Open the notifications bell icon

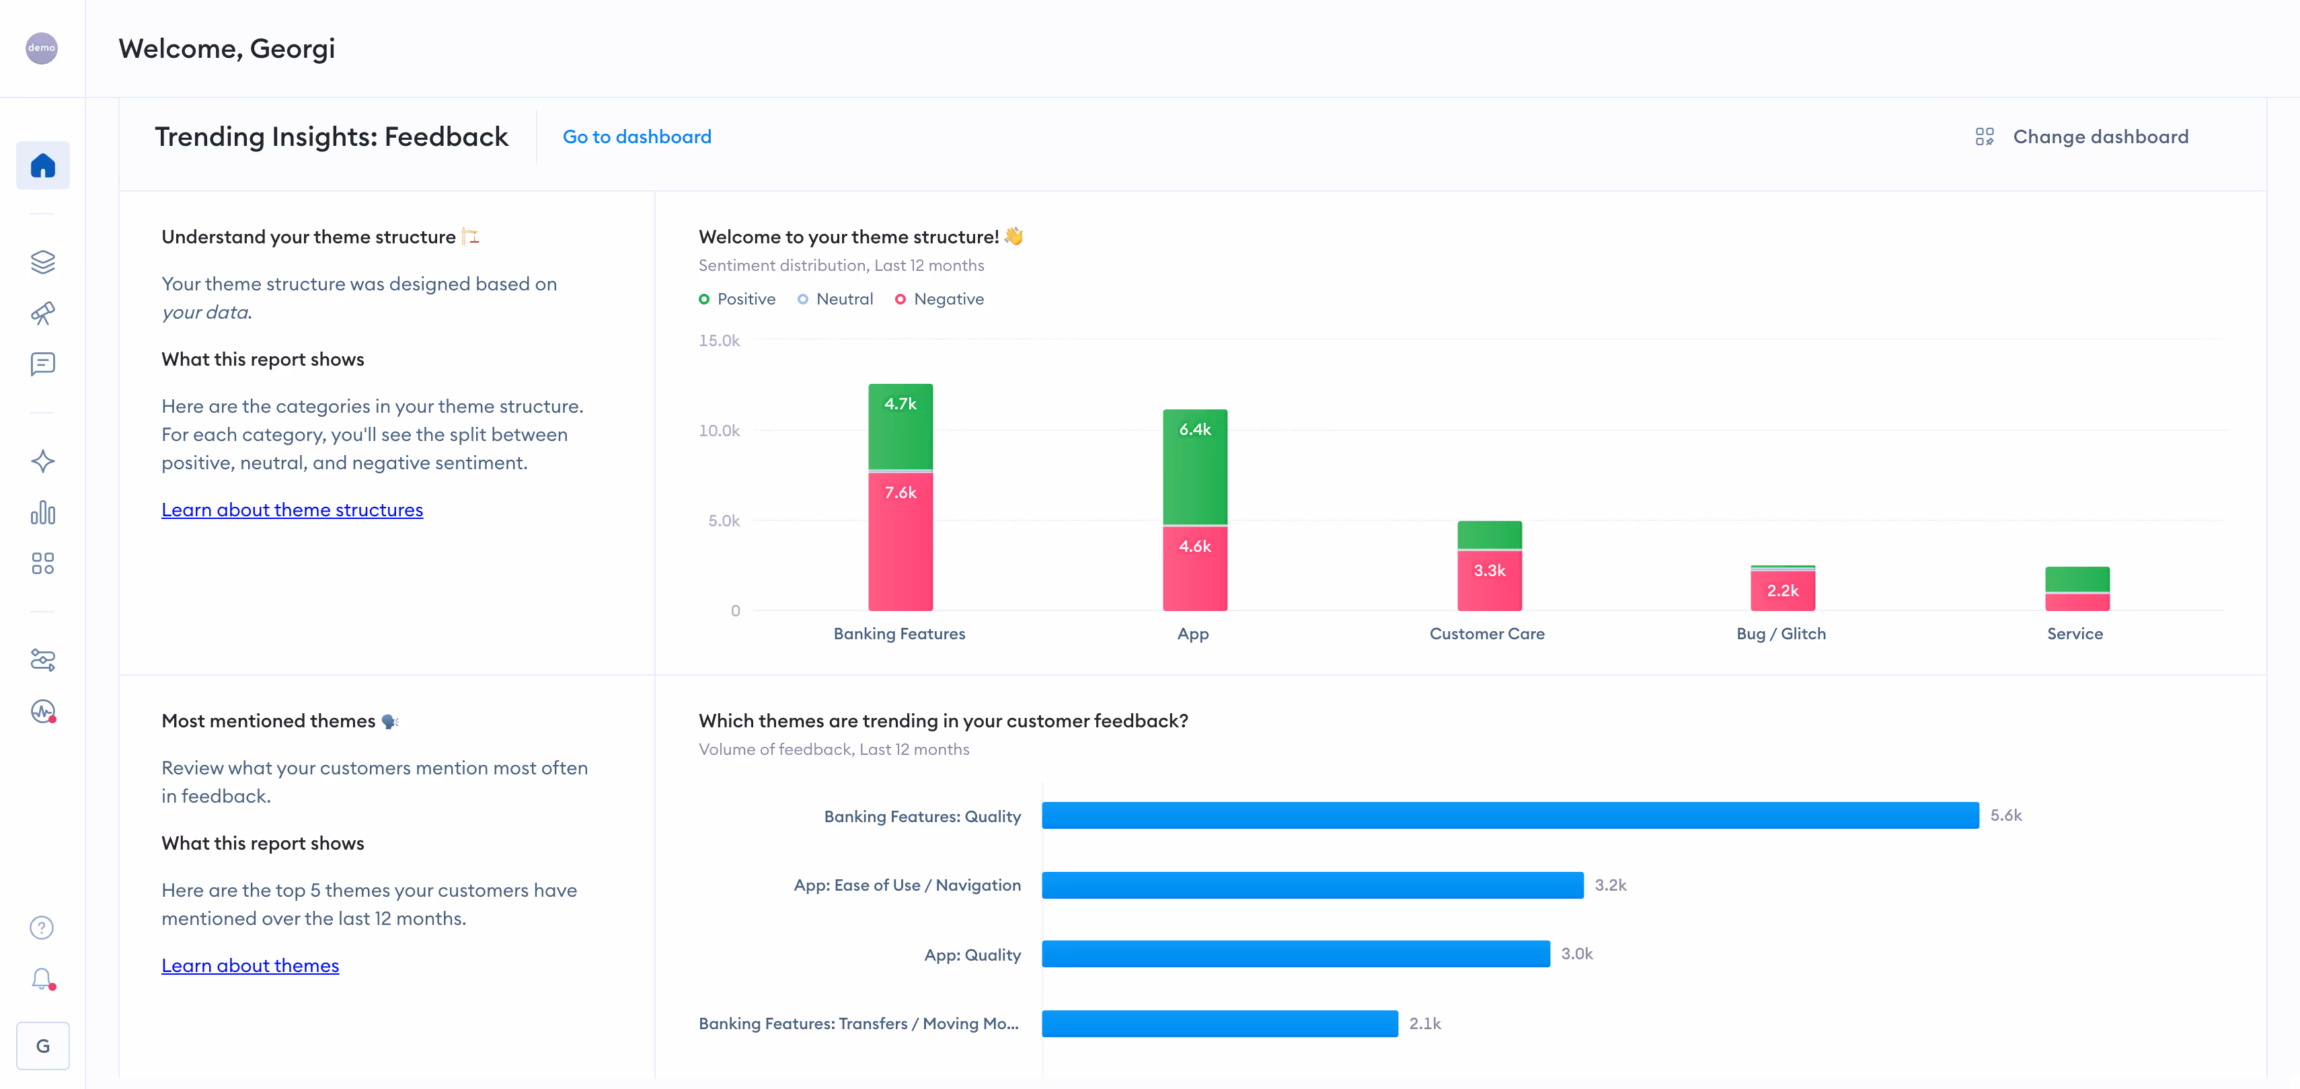42,978
